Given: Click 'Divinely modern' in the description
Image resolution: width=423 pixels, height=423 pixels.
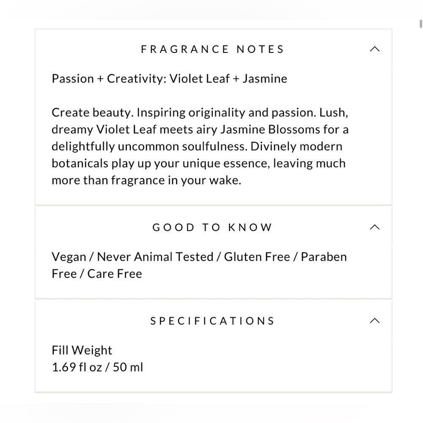Looking at the screenshot, I should pos(297,146).
